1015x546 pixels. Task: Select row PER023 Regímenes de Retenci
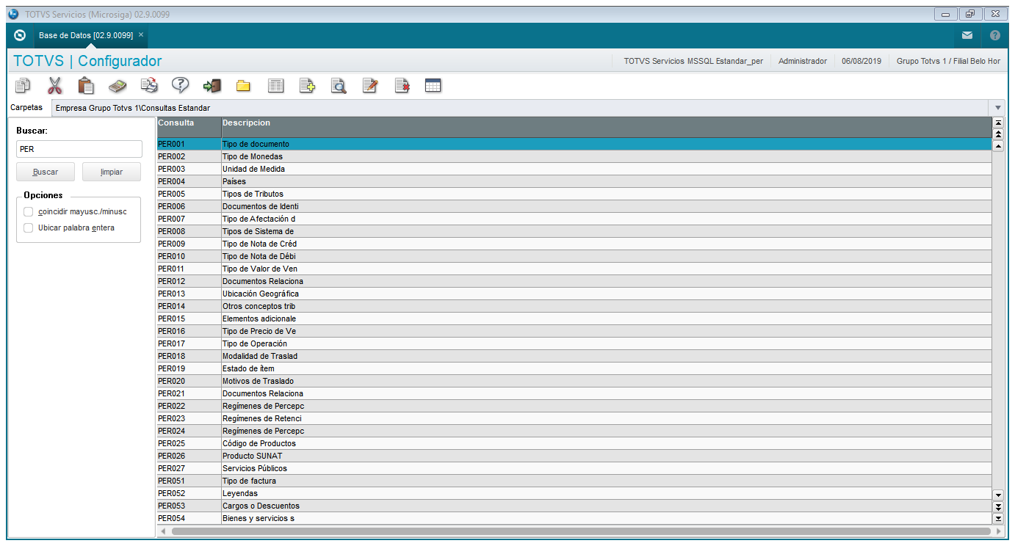tap(574, 418)
